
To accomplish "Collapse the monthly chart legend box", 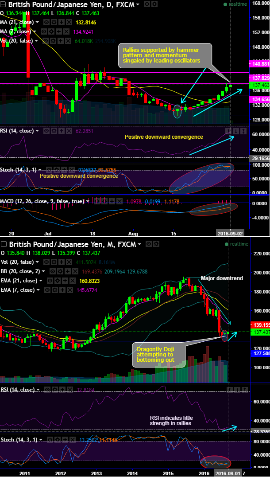I will pos(4,244).
